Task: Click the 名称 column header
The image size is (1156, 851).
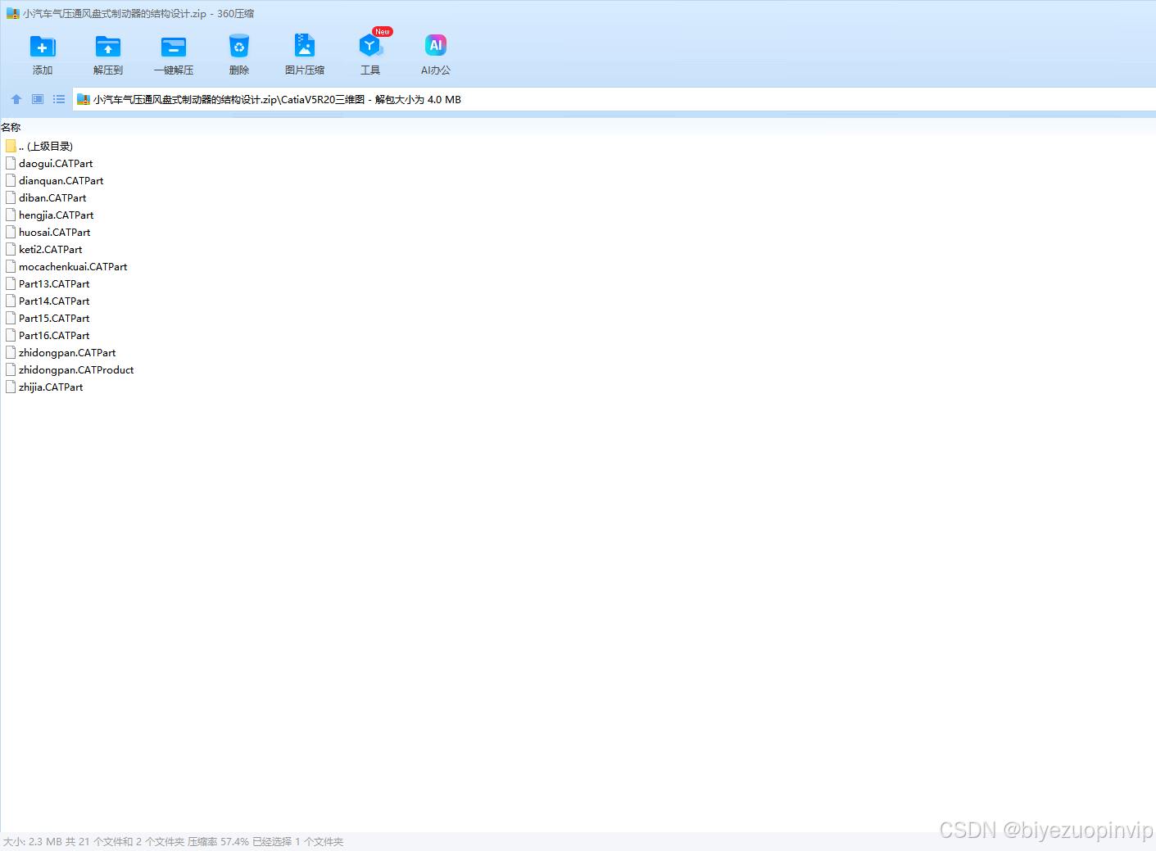Action: click(11, 127)
